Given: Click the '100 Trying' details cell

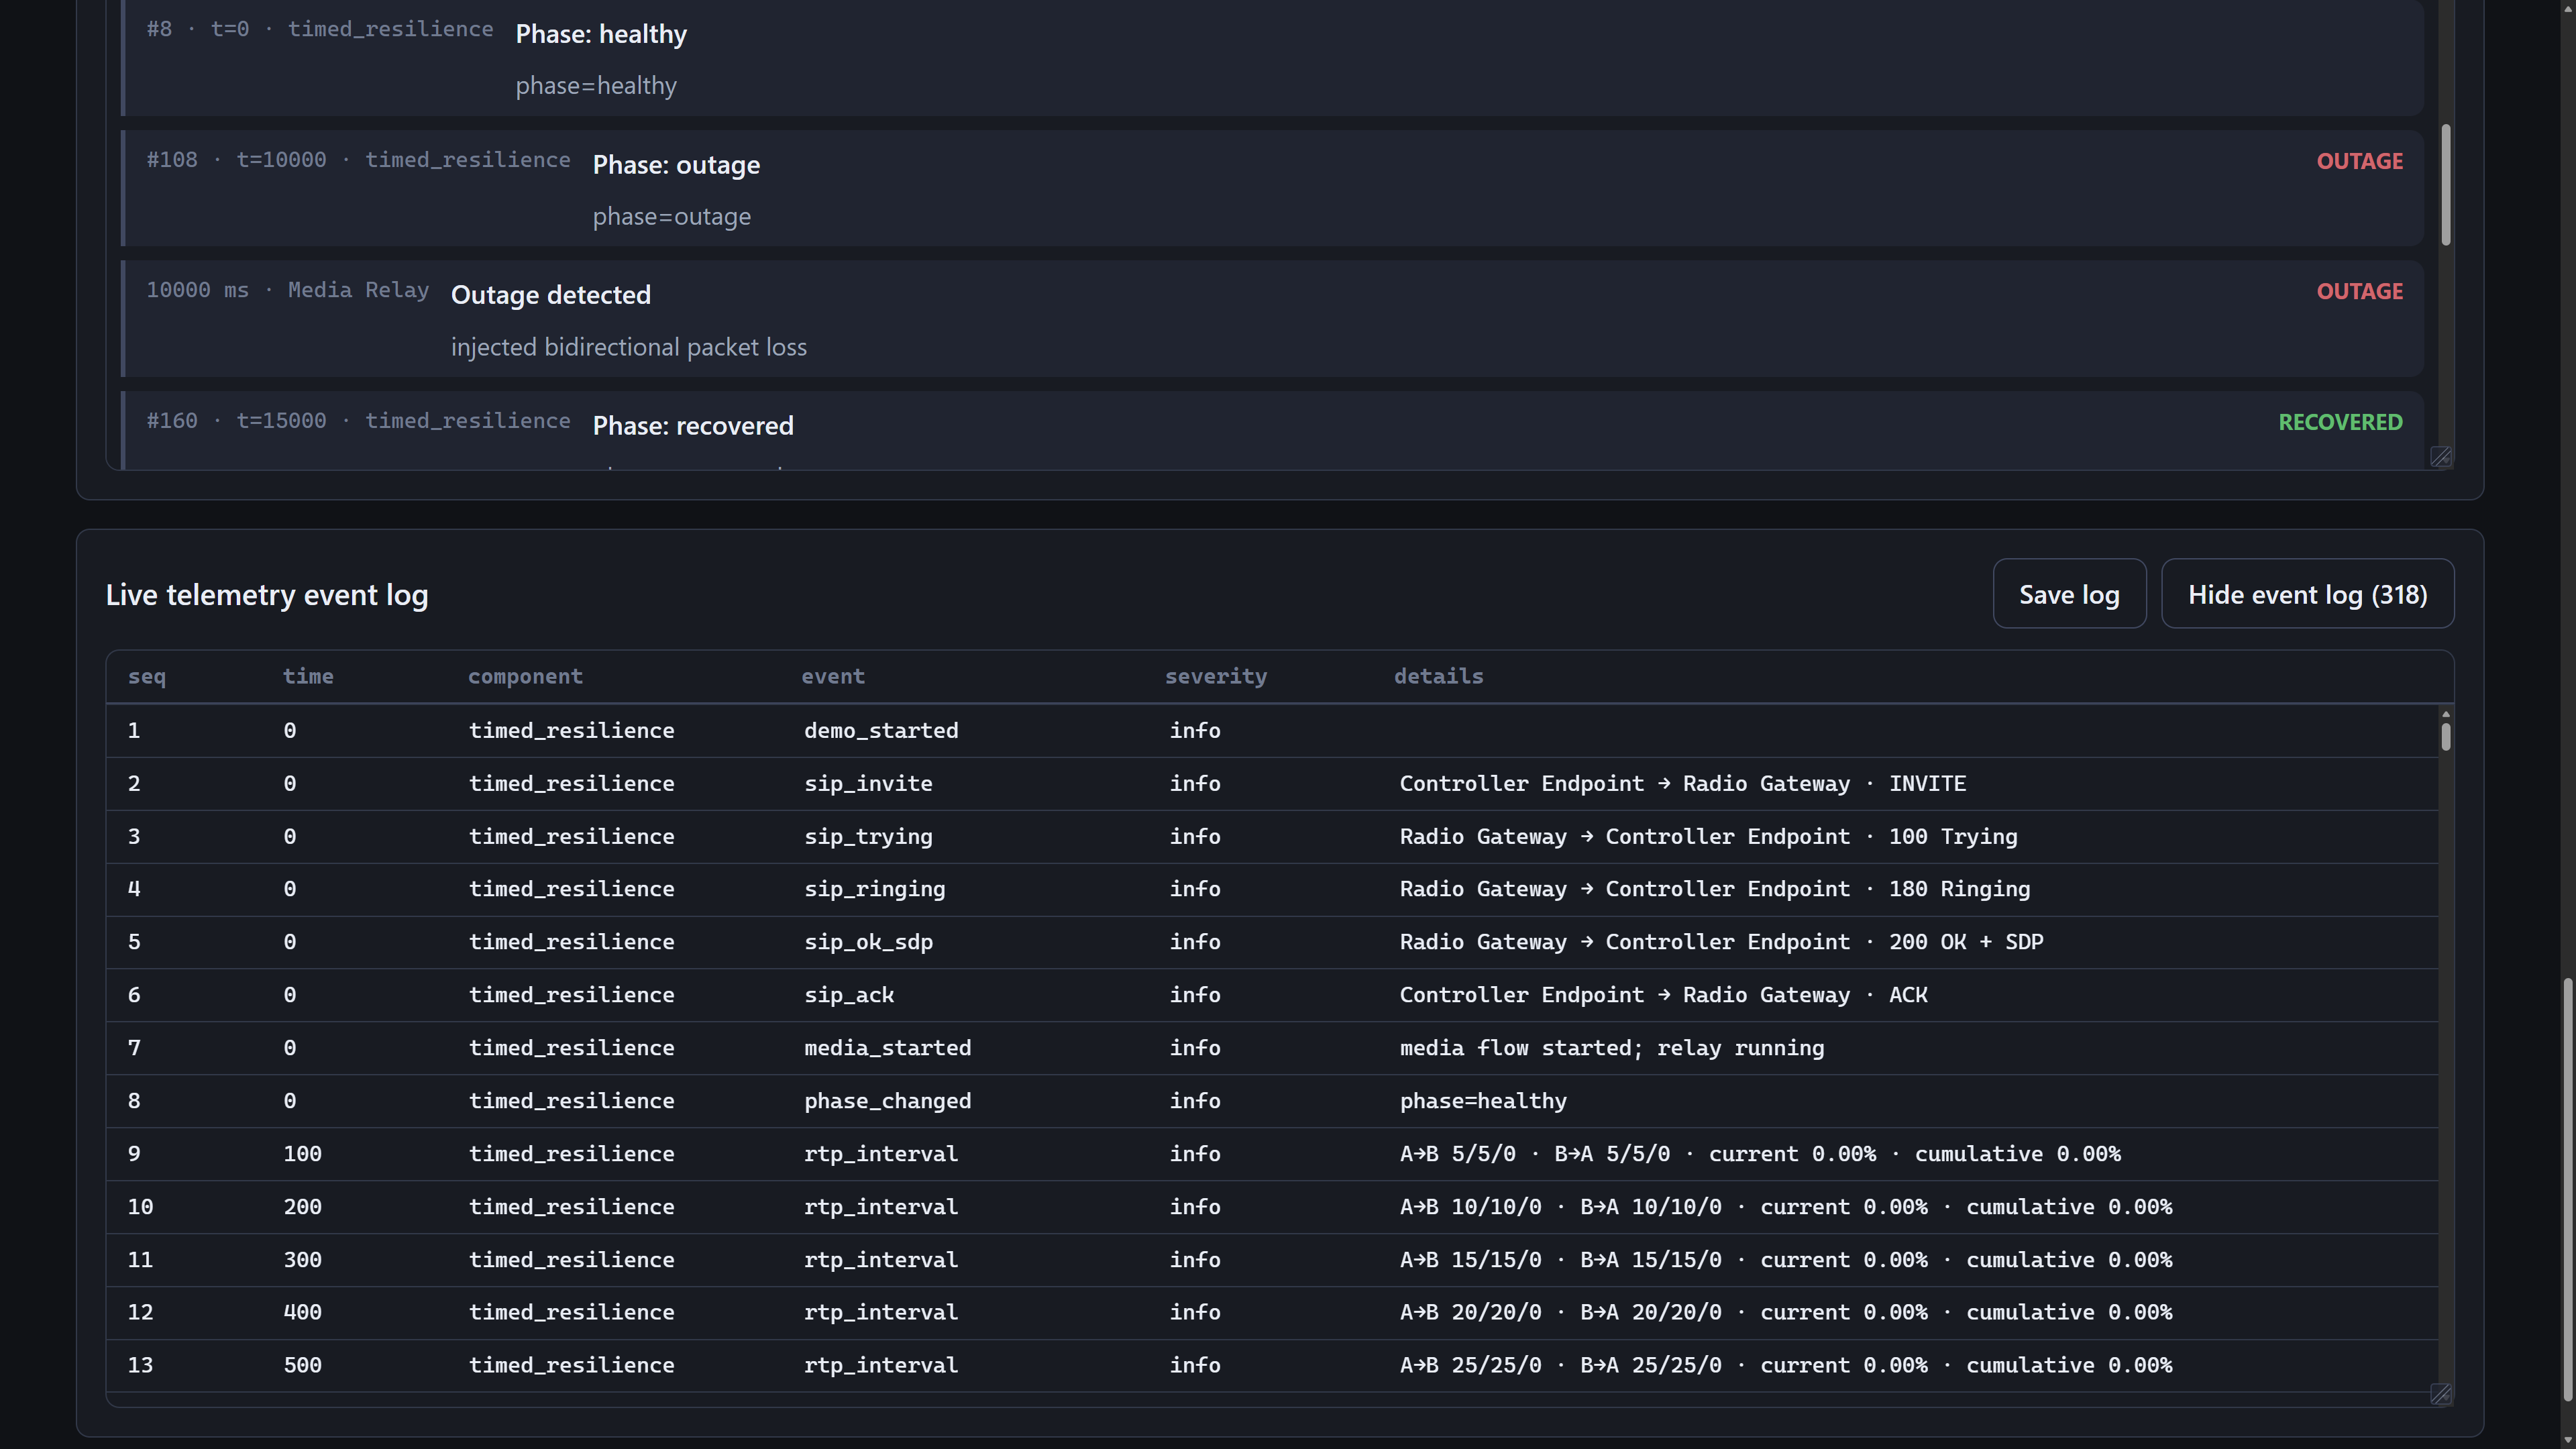Looking at the screenshot, I should point(1708,837).
